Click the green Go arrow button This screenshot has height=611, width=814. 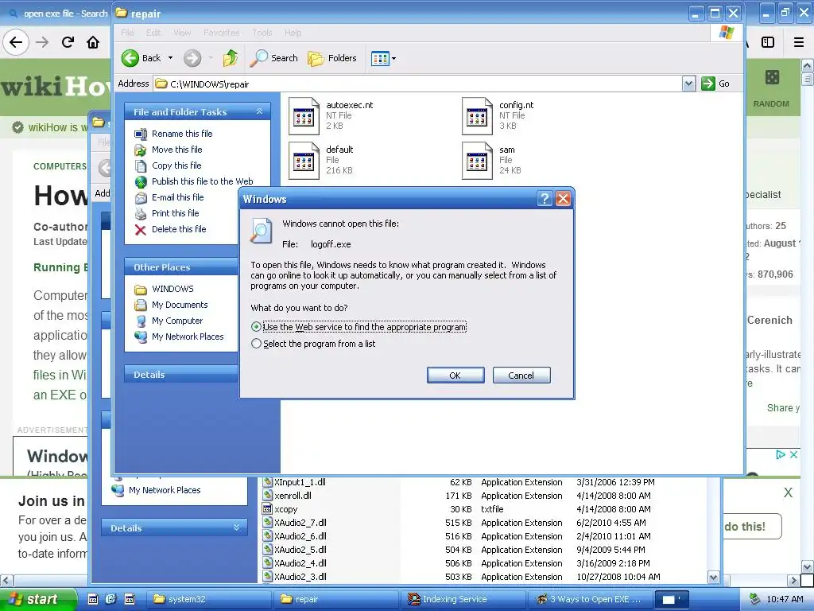click(708, 84)
